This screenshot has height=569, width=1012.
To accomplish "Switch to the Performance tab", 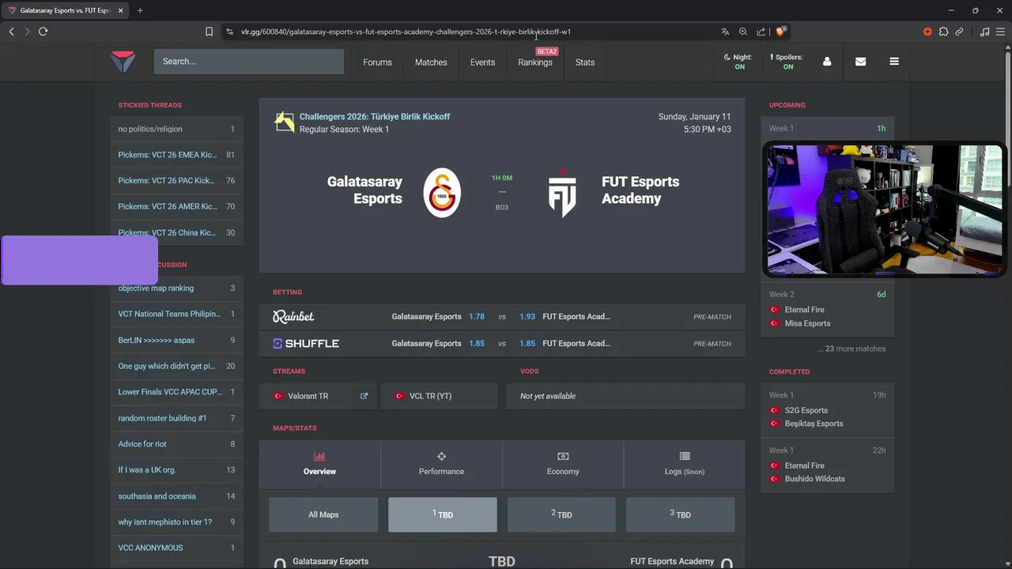I will 441,465.
